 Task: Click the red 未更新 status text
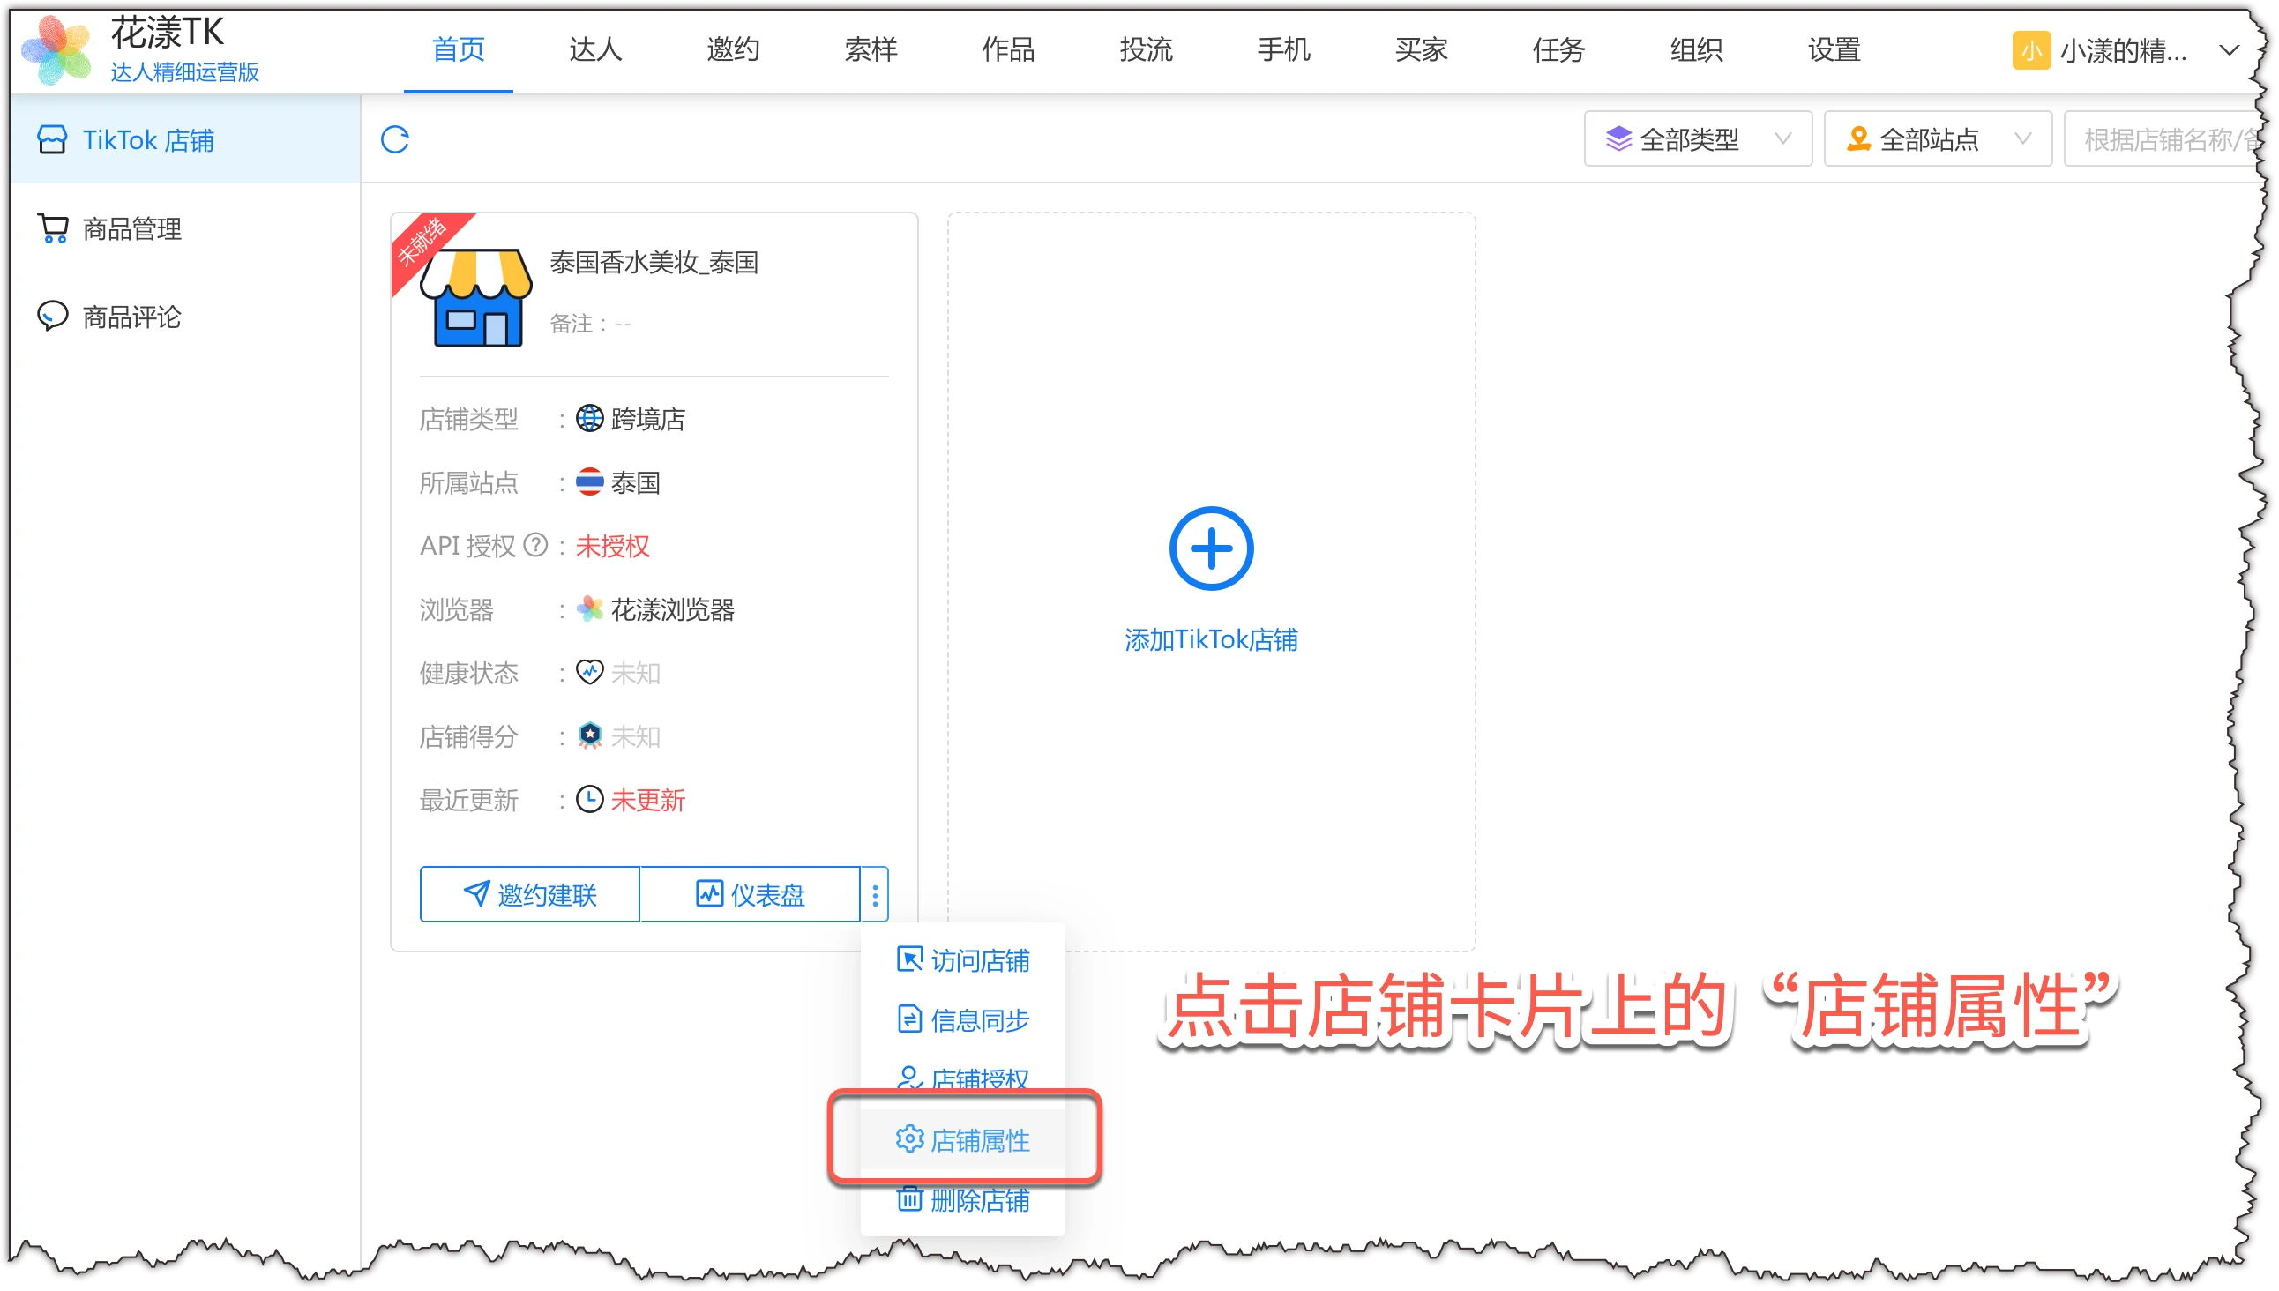point(647,800)
